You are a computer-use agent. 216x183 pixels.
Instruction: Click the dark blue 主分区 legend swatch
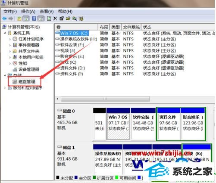click(x=76, y=177)
